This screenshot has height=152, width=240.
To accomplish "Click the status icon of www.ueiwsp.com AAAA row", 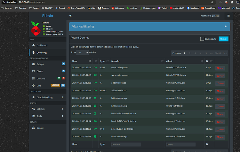I will pyautogui.click(x=95, y=67).
